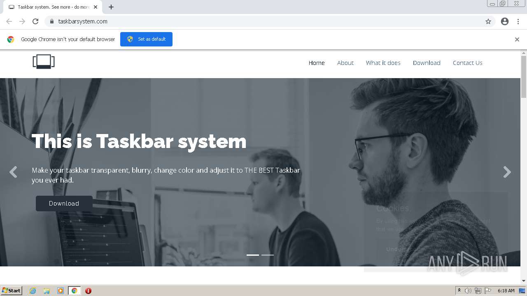The height and width of the screenshot is (296, 527).
Task: Reload the page with the refresh icon
Action: point(35,21)
